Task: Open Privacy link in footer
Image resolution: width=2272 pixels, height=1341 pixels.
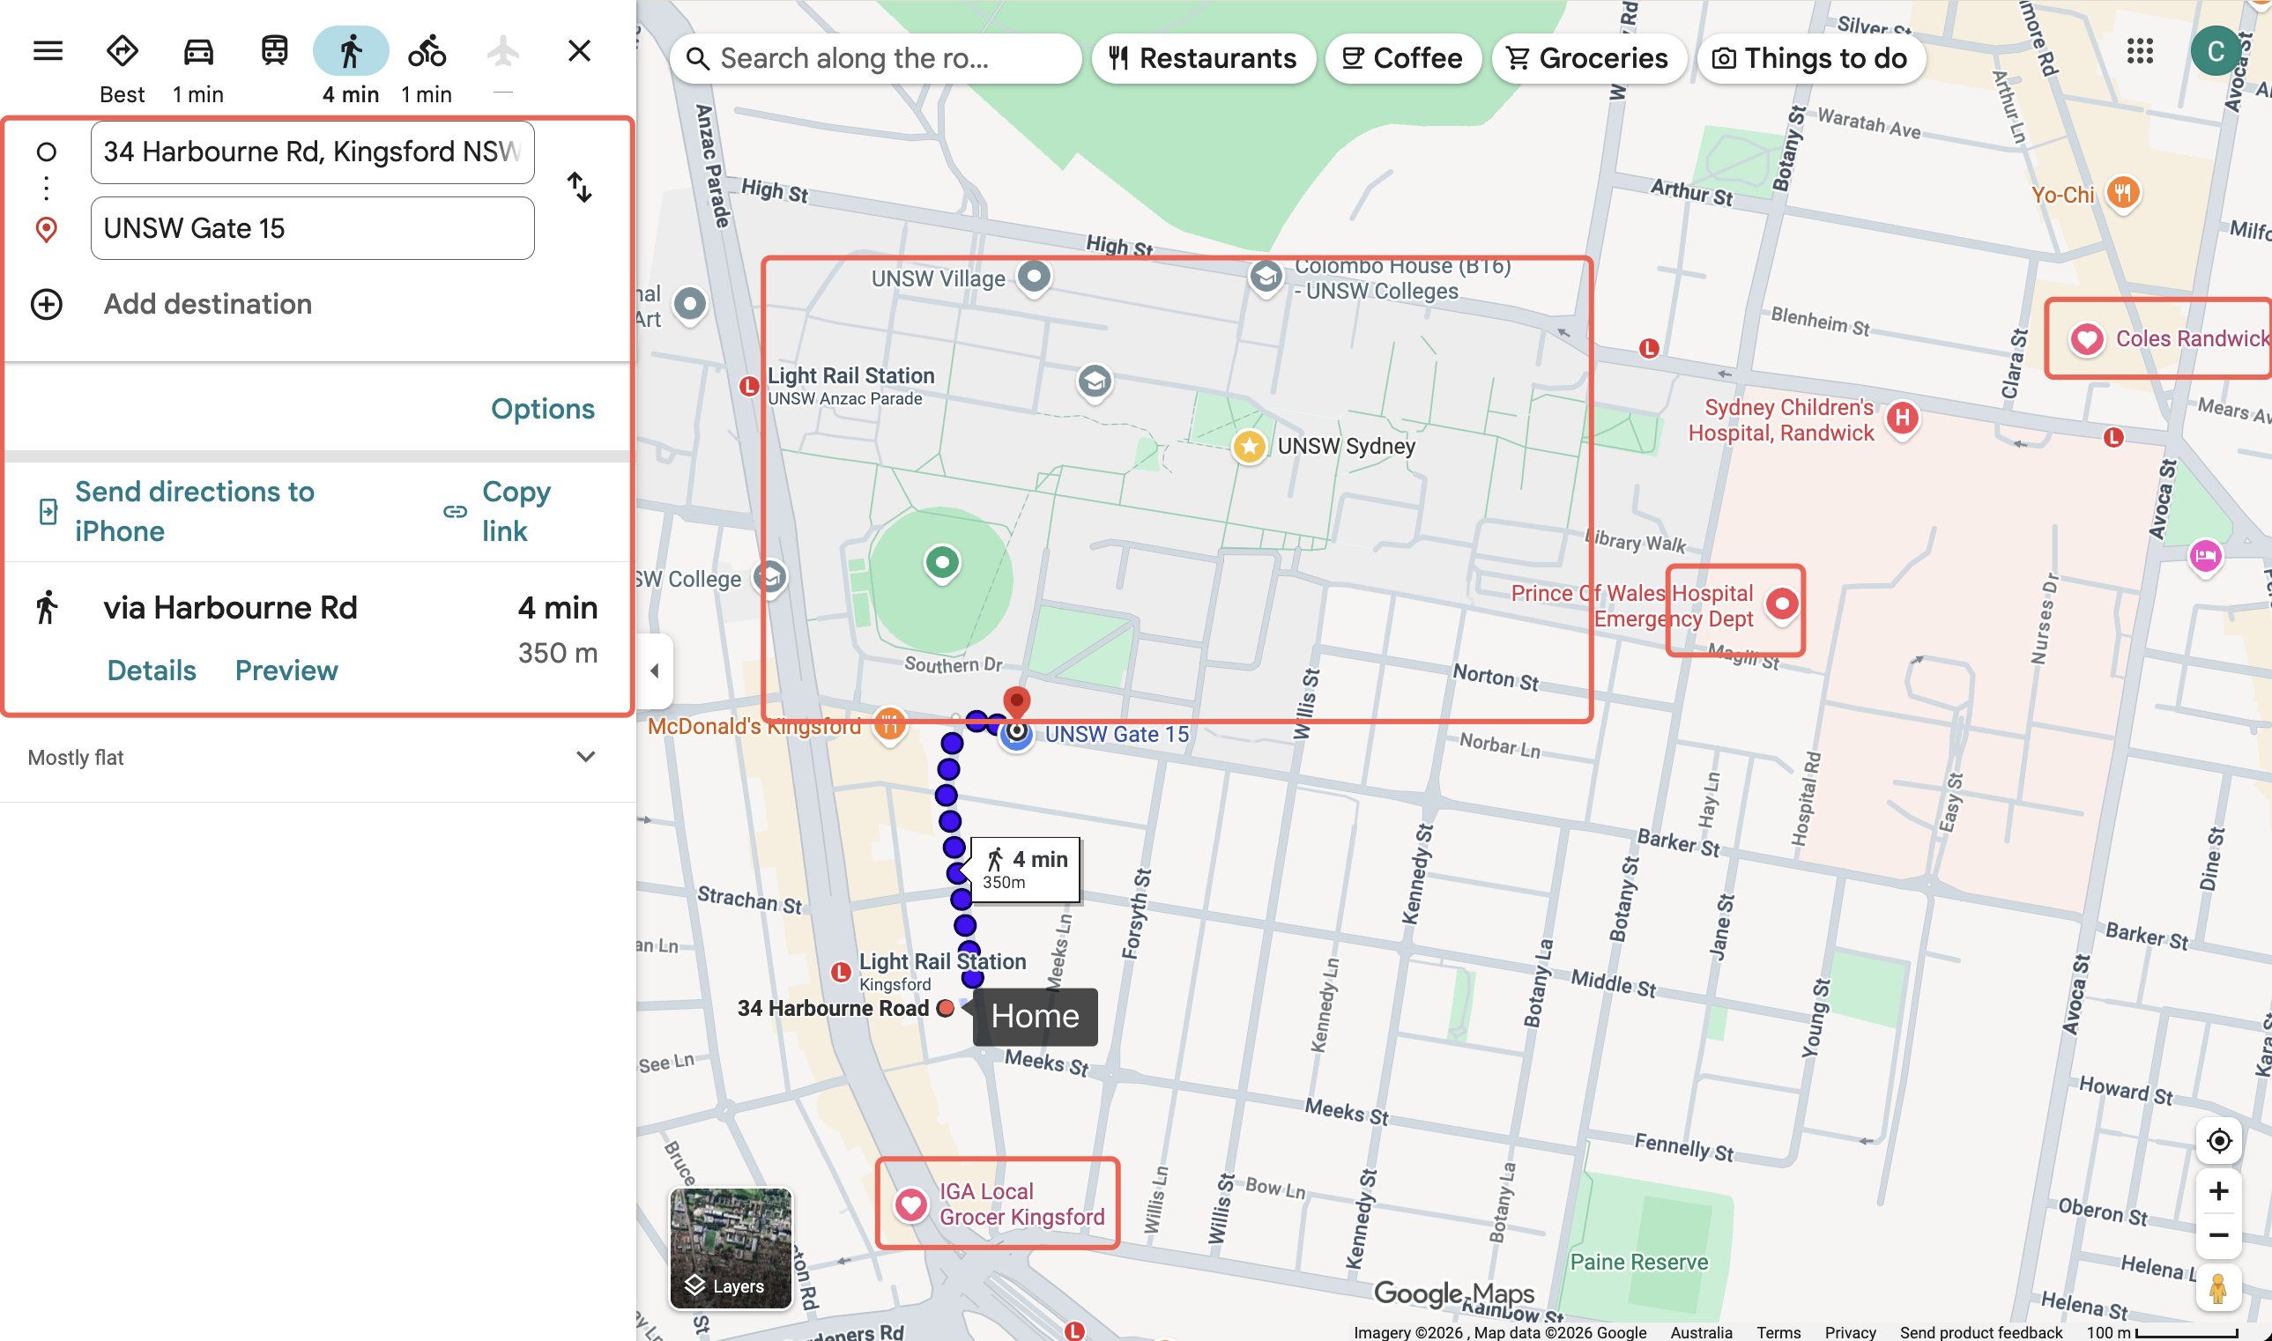Action: point(1850,1332)
